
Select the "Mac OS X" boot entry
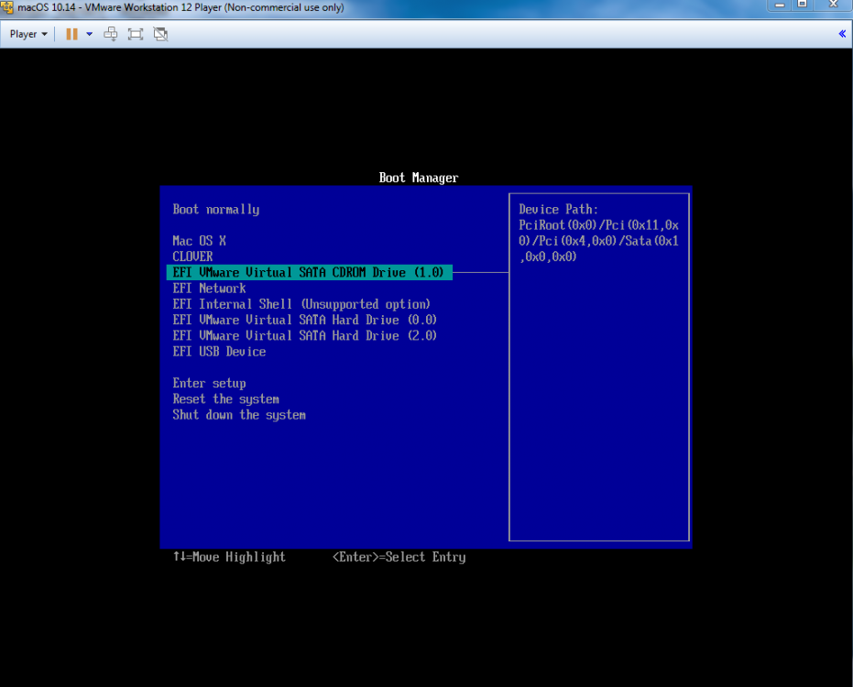[x=199, y=240]
